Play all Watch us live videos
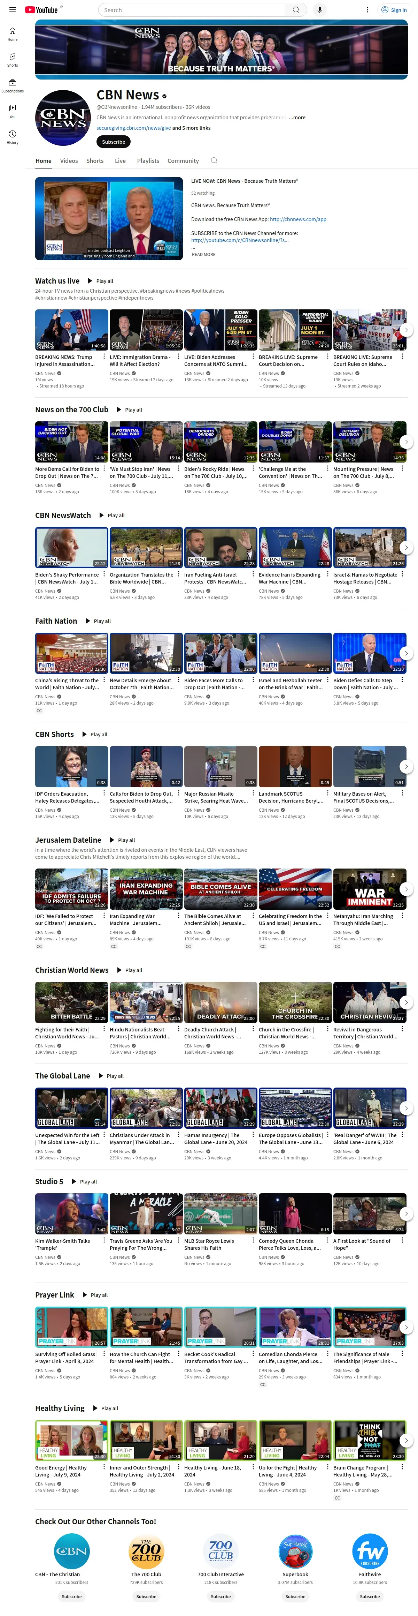Image resolution: width=418 pixels, height=1616 pixels. (x=100, y=281)
